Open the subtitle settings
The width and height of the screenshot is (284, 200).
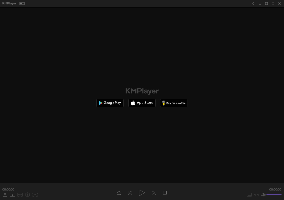pos(249,195)
